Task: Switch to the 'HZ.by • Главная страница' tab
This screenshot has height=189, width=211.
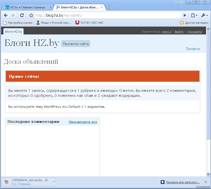Action: 27,7
